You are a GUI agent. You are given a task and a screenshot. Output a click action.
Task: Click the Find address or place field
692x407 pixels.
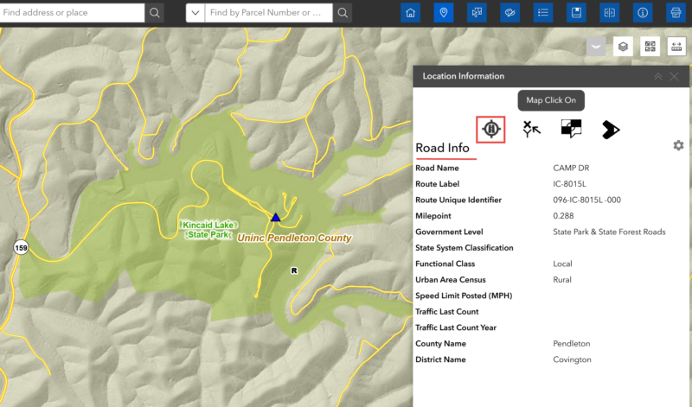coord(72,13)
